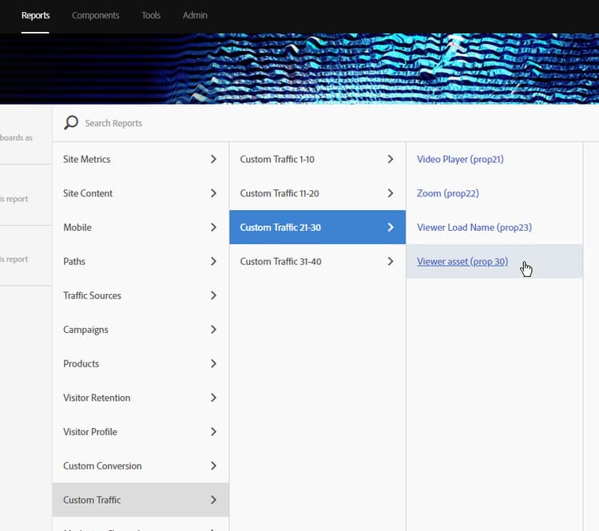Open Custom Traffic 11-20 submenu
The image size is (599, 531).
pos(317,193)
